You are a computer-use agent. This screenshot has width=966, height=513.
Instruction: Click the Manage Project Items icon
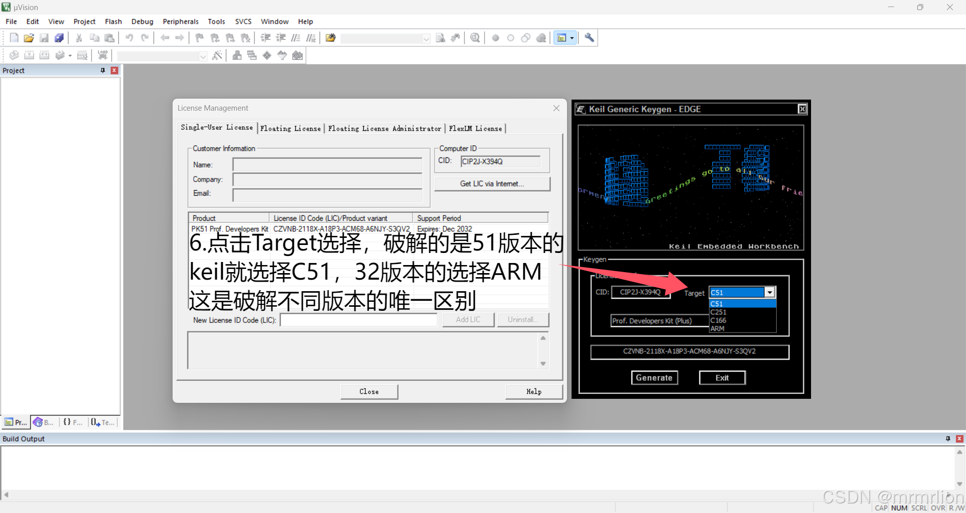coord(237,55)
